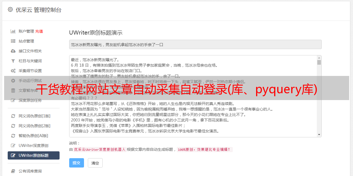
Task: Click the server icon for 站点管理
Action: tap(13, 41)
